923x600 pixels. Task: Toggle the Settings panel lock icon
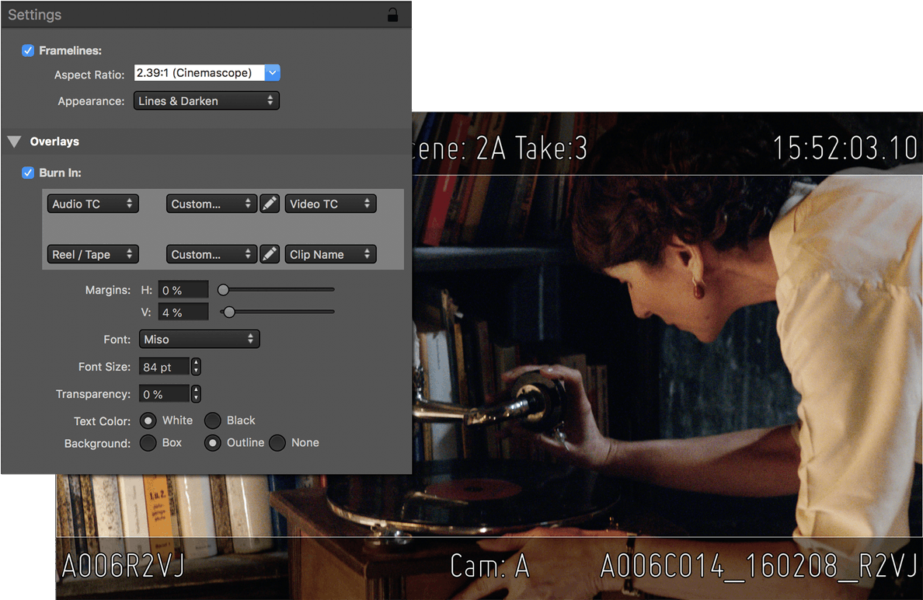[x=392, y=15]
